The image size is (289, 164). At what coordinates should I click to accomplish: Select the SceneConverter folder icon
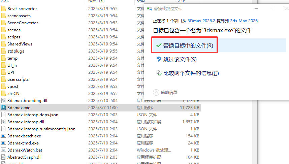point(3,23)
